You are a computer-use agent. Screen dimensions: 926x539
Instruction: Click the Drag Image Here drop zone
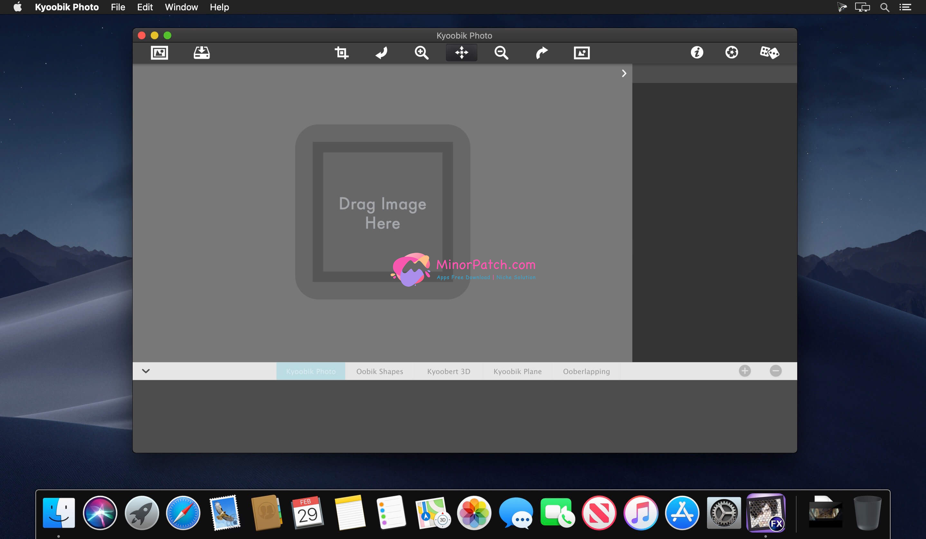tap(383, 212)
